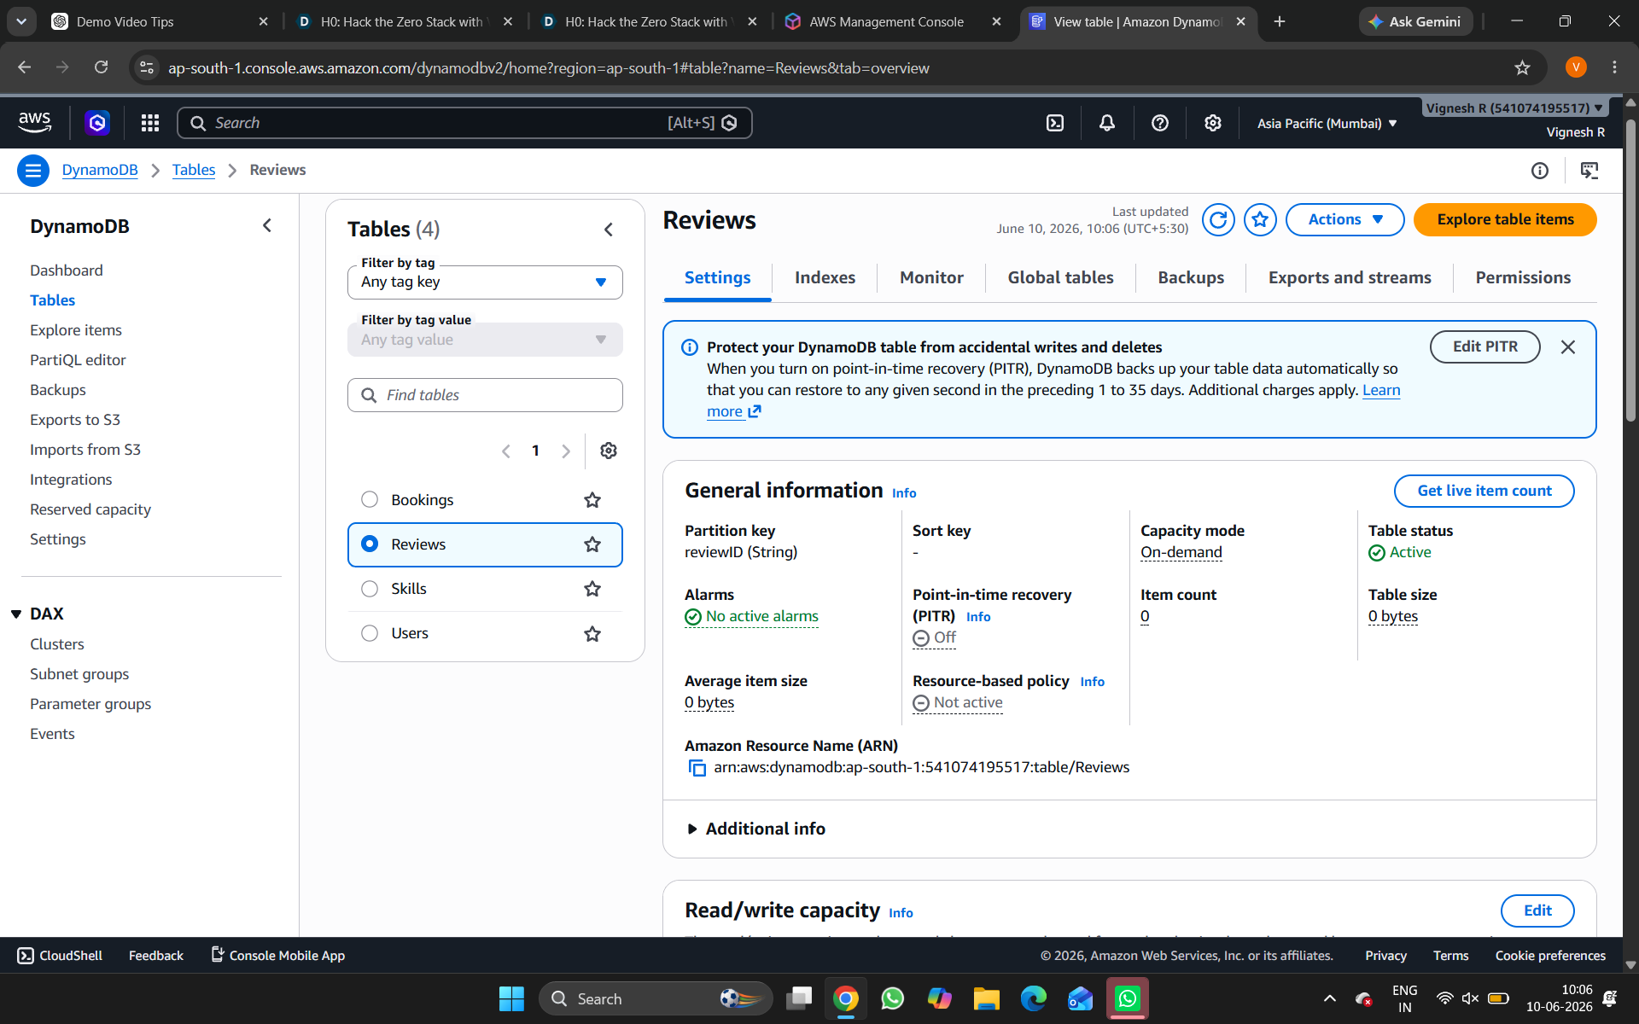Focus the Find tables search field
This screenshot has width=1639, height=1024.
pos(485,395)
